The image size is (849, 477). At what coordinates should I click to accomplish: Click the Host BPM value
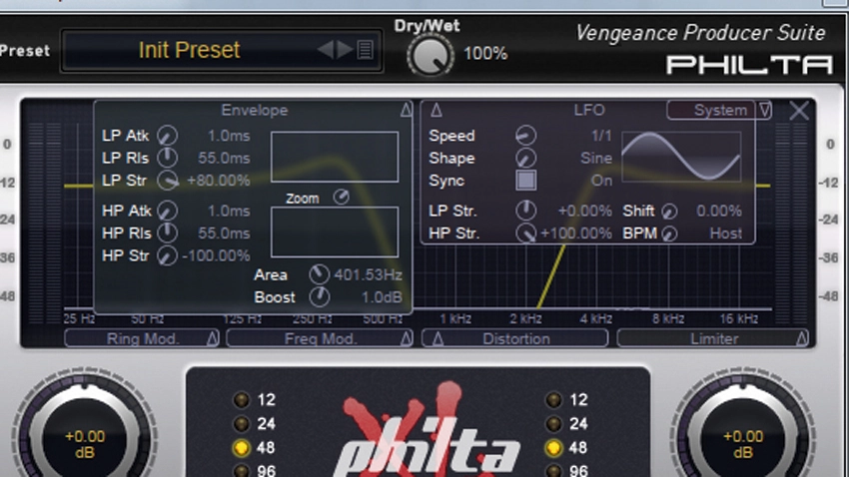725,234
